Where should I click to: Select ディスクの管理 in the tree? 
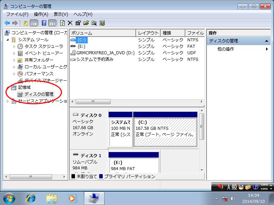39,94
